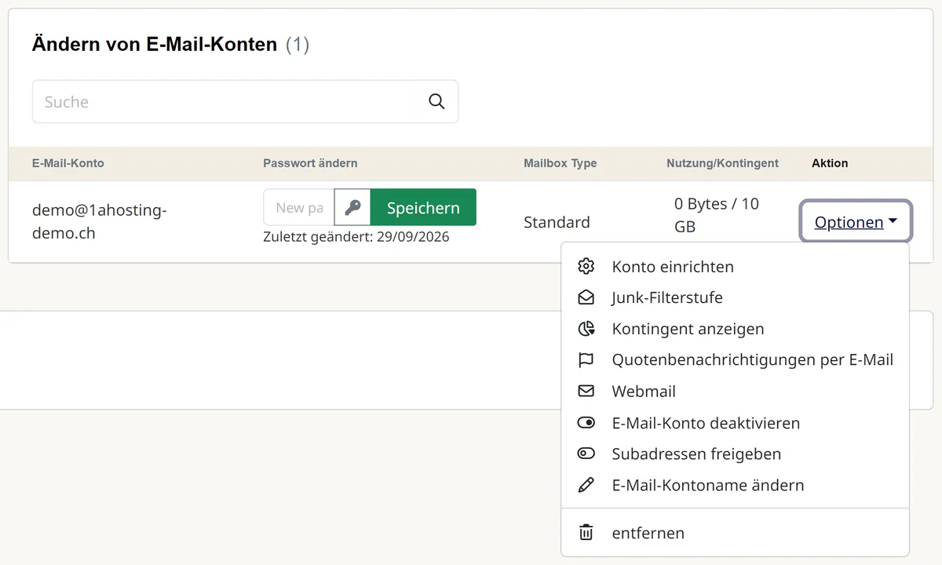Click the Ändern von E-Mail-Konten heading
This screenshot has height=565, width=942.
(155, 45)
